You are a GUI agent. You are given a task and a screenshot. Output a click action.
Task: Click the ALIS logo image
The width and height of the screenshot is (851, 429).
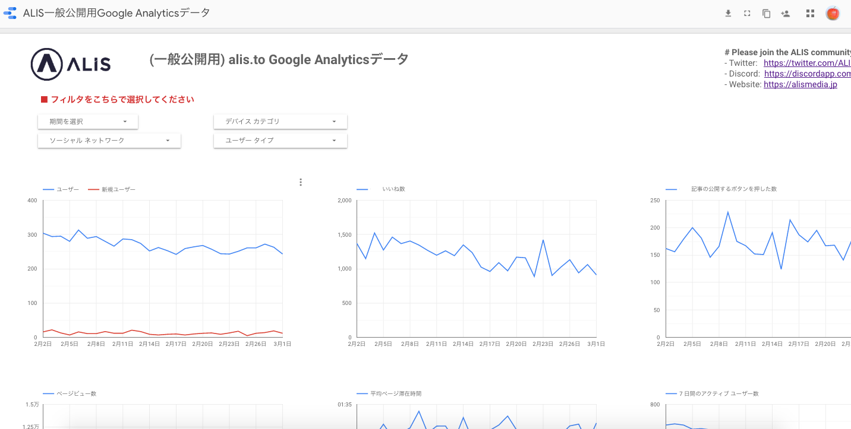[x=71, y=64]
